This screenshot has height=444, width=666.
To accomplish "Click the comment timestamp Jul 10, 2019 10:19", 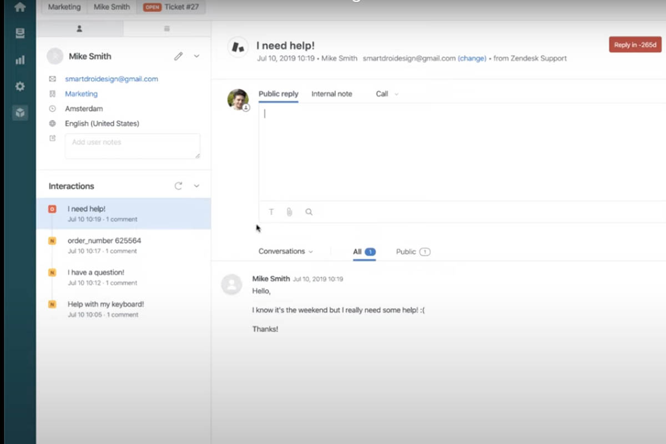I will pos(318,279).
